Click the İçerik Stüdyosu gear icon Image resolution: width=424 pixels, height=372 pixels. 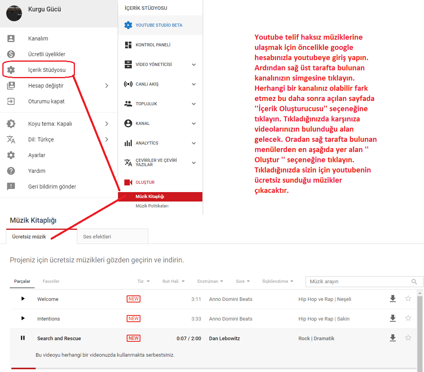[11, 70]
